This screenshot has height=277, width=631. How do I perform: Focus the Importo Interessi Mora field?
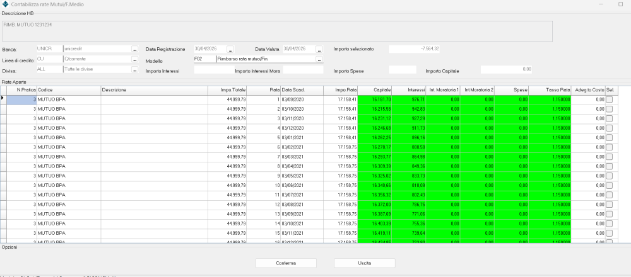[x=303, y=70]
